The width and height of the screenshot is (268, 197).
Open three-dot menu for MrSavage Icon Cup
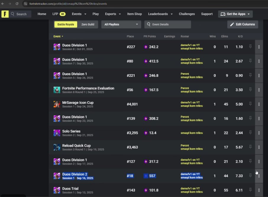point(259,104)
